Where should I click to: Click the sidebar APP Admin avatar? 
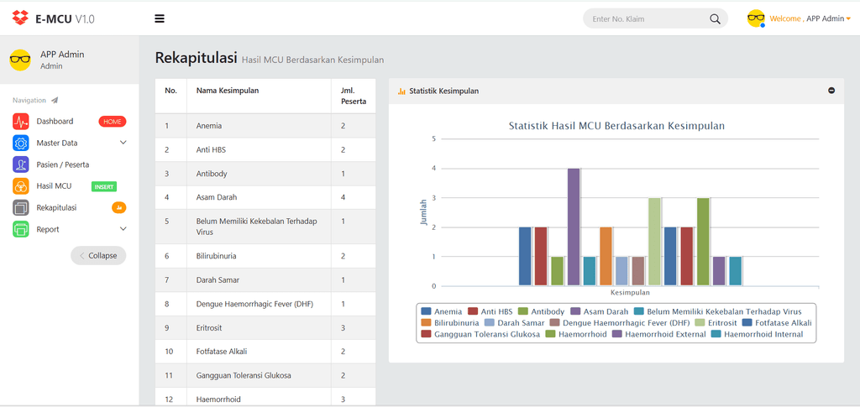tap(20, 60)
